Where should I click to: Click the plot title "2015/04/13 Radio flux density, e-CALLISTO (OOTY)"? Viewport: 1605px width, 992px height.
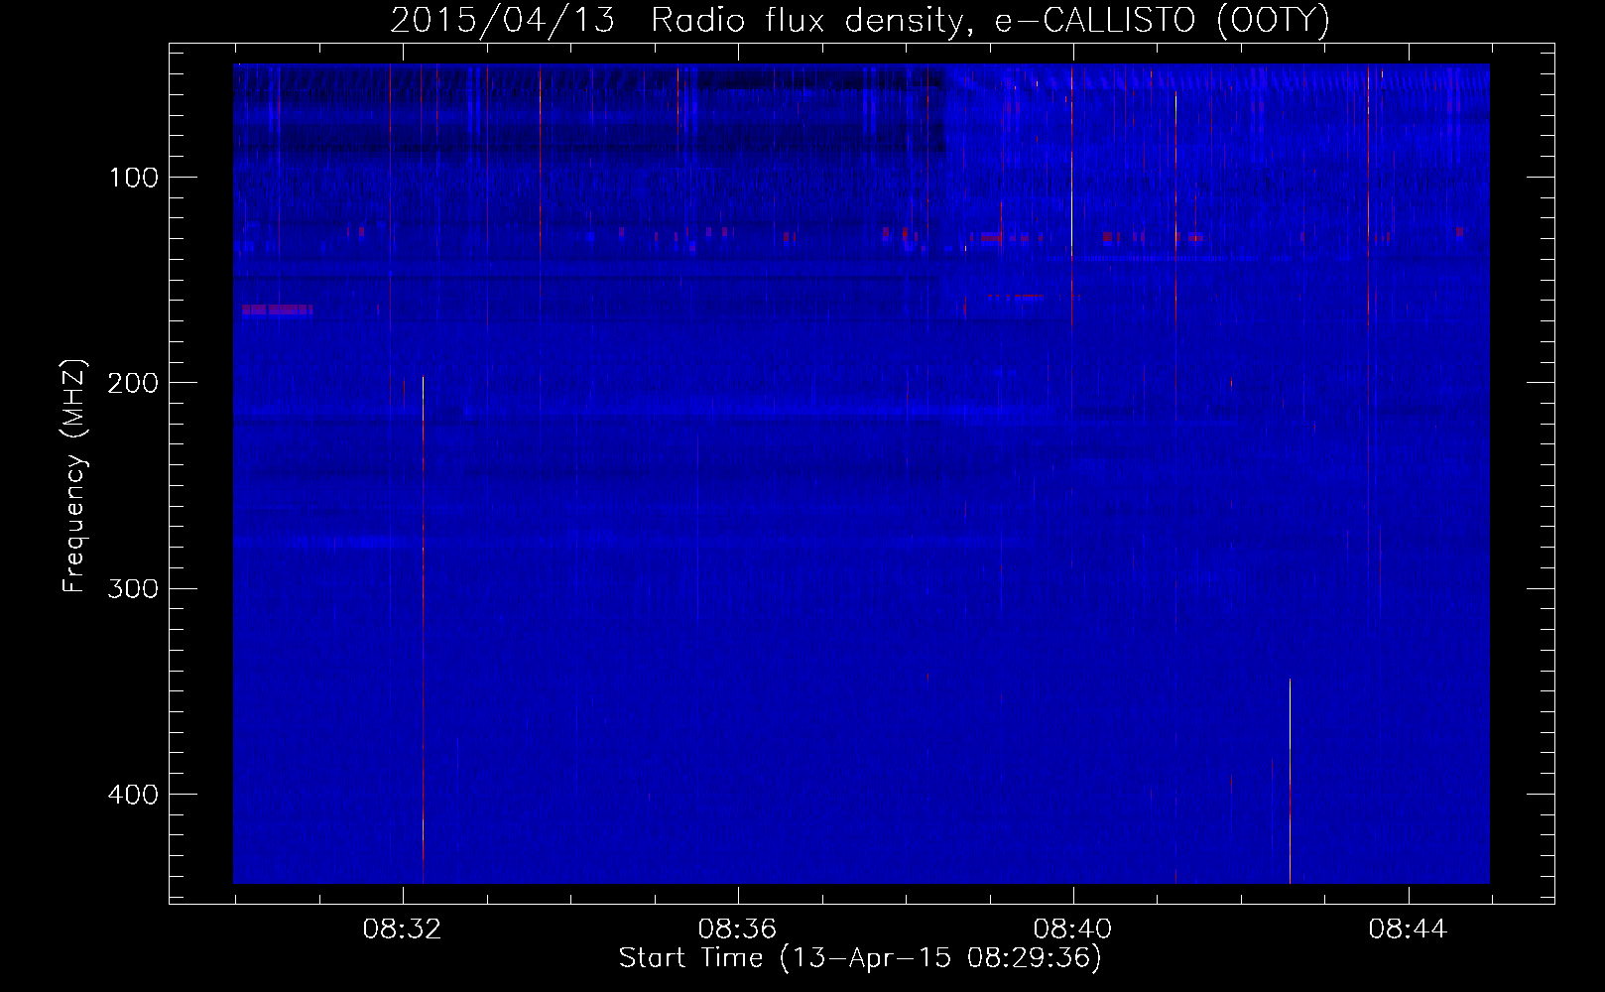(x=859, y=20)
